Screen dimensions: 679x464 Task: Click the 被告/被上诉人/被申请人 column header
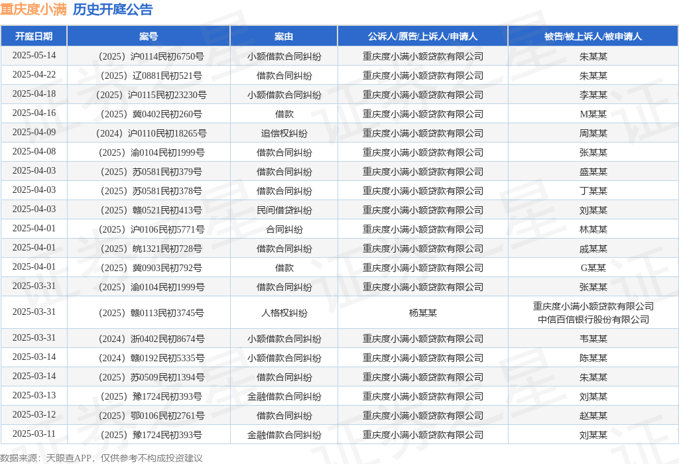593,36
